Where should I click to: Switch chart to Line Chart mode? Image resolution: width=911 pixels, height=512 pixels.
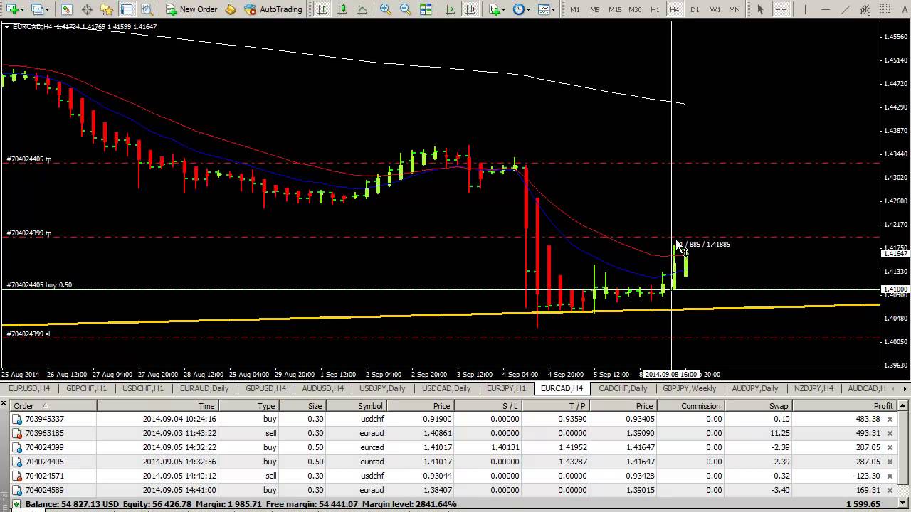pos(362,9)
